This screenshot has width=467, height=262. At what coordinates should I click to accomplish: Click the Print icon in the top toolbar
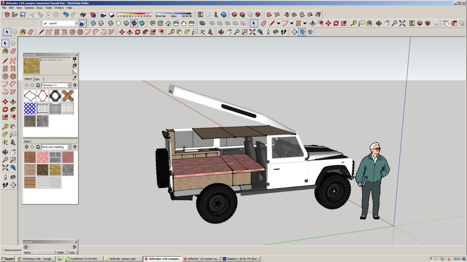[x=83, y=15]
